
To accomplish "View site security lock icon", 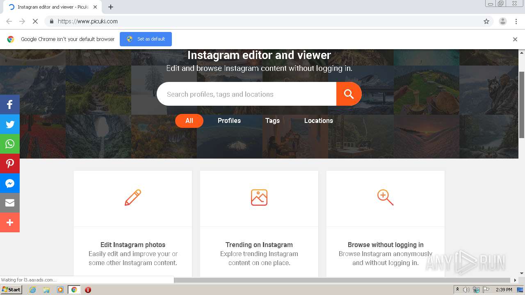I will (51, 21).
